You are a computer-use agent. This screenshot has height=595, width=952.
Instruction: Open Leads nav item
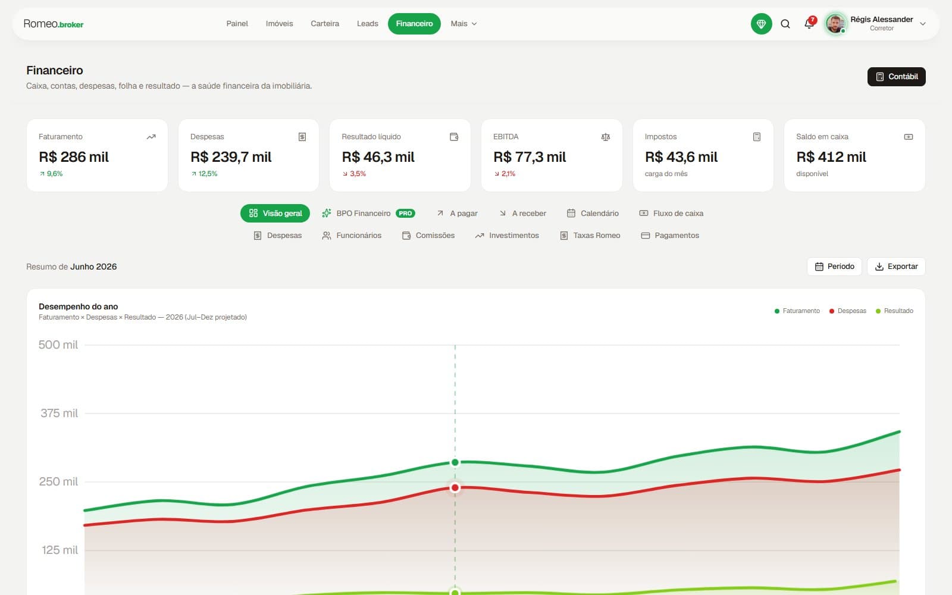tap(367, 24)
